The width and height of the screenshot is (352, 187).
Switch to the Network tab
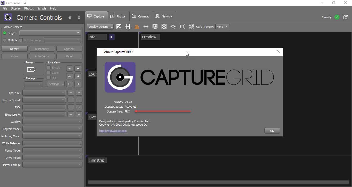164,16
